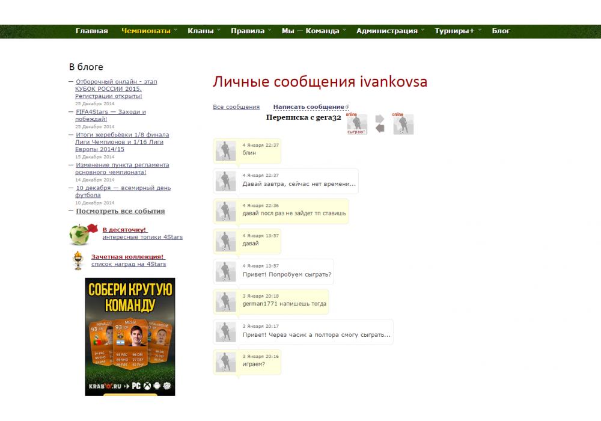Expand the Чемпионаты dropdown menu
The width and height of the screenshot is (601, 421).
pyautogui.click(x=149, y=31)
